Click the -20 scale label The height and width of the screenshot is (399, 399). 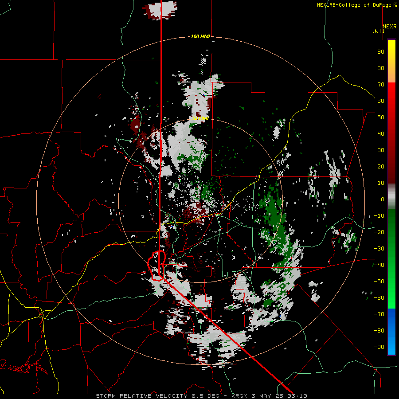379,232
